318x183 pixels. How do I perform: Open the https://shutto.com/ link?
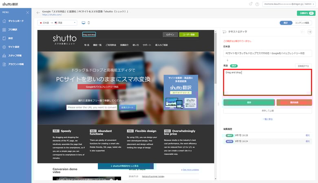point(52,15)
